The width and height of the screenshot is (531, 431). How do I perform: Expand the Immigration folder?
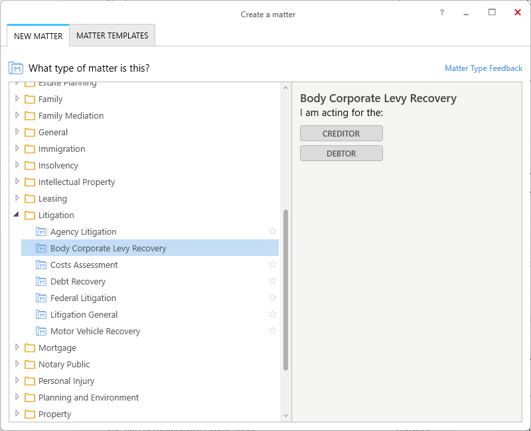pyautogui.click(x=17, y=148)
